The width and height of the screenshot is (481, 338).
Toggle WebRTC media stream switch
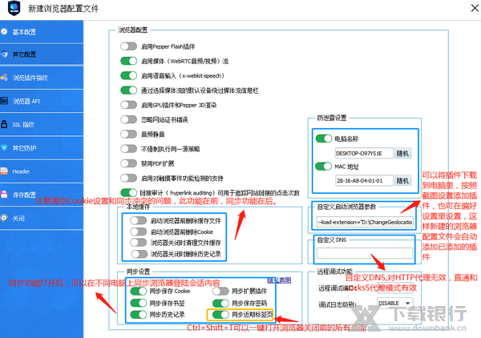point(128,61)
